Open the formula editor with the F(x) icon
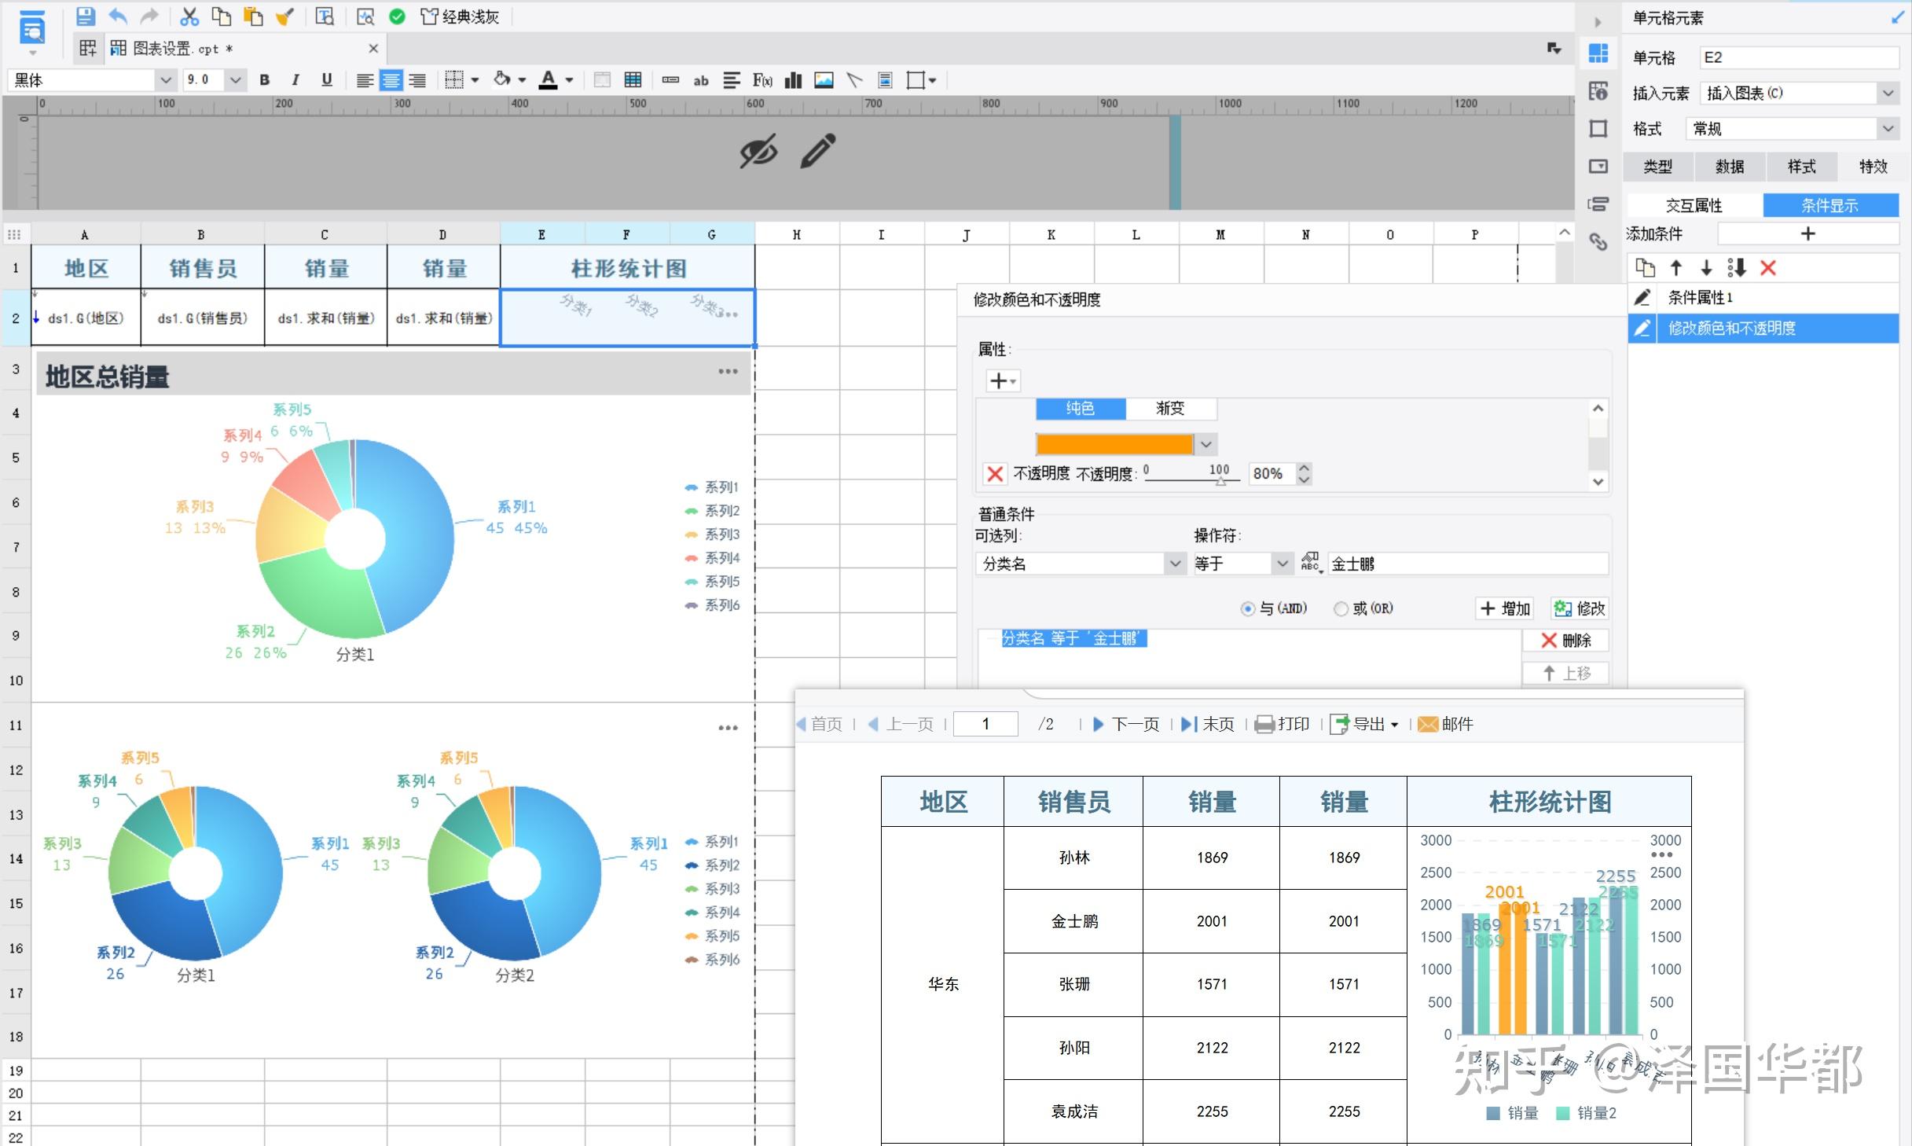Image resolution: width=1912 pixels, height=1146 pixels. (x=761, y=79)
